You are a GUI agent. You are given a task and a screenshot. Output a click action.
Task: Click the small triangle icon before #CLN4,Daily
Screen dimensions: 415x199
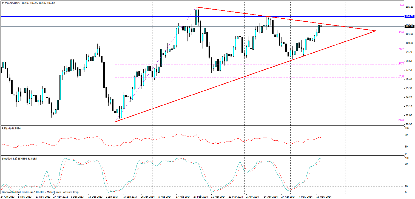(x=2, y=2)
